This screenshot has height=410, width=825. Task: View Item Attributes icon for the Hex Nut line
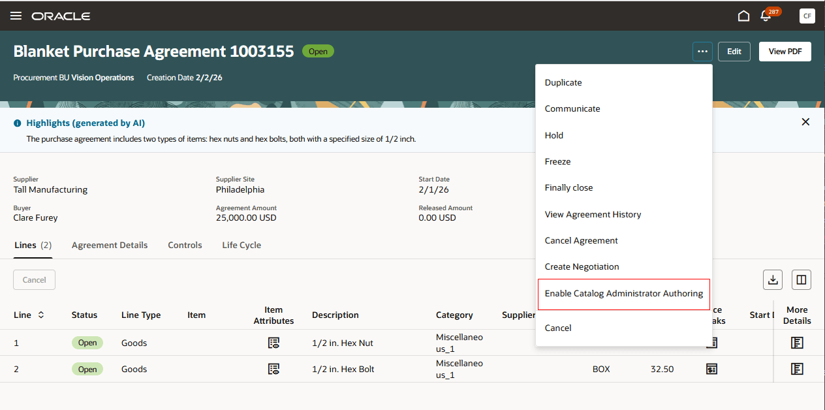click(x=273, y=342)
